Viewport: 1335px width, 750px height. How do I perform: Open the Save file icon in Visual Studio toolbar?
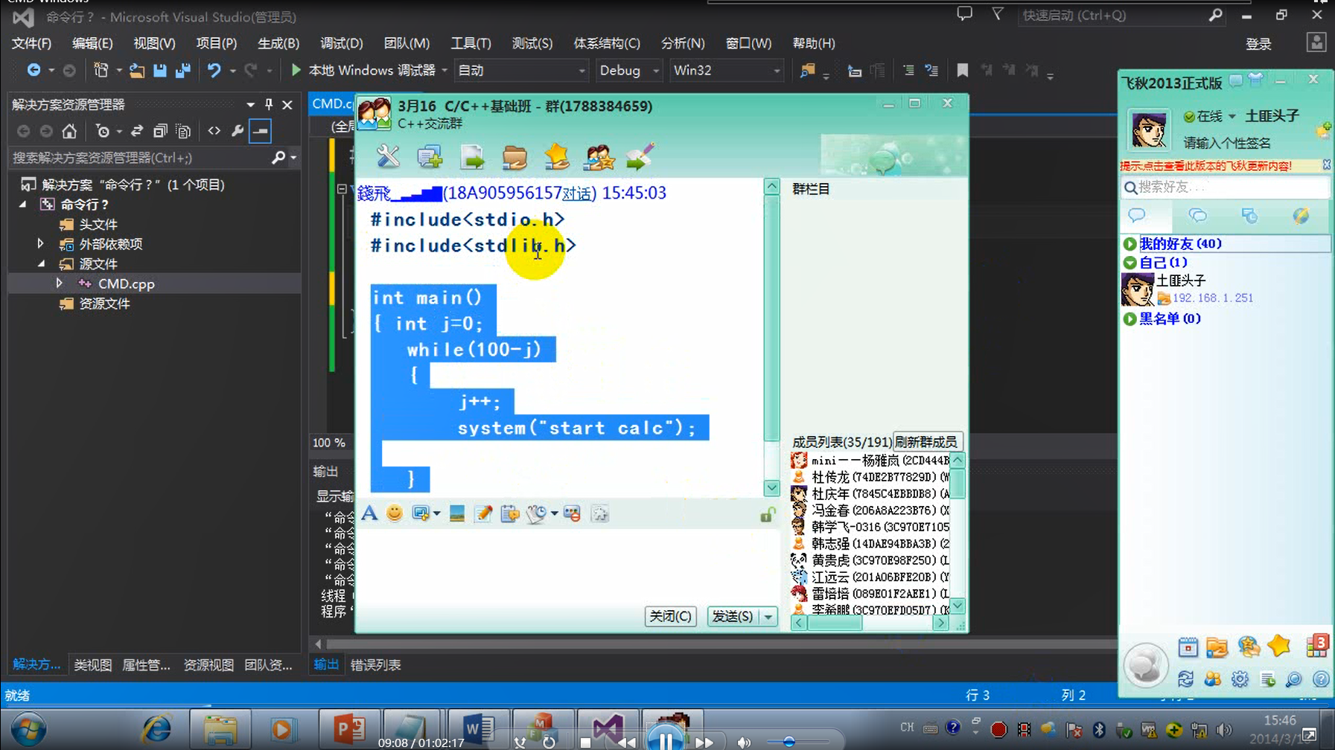point(160,70)
